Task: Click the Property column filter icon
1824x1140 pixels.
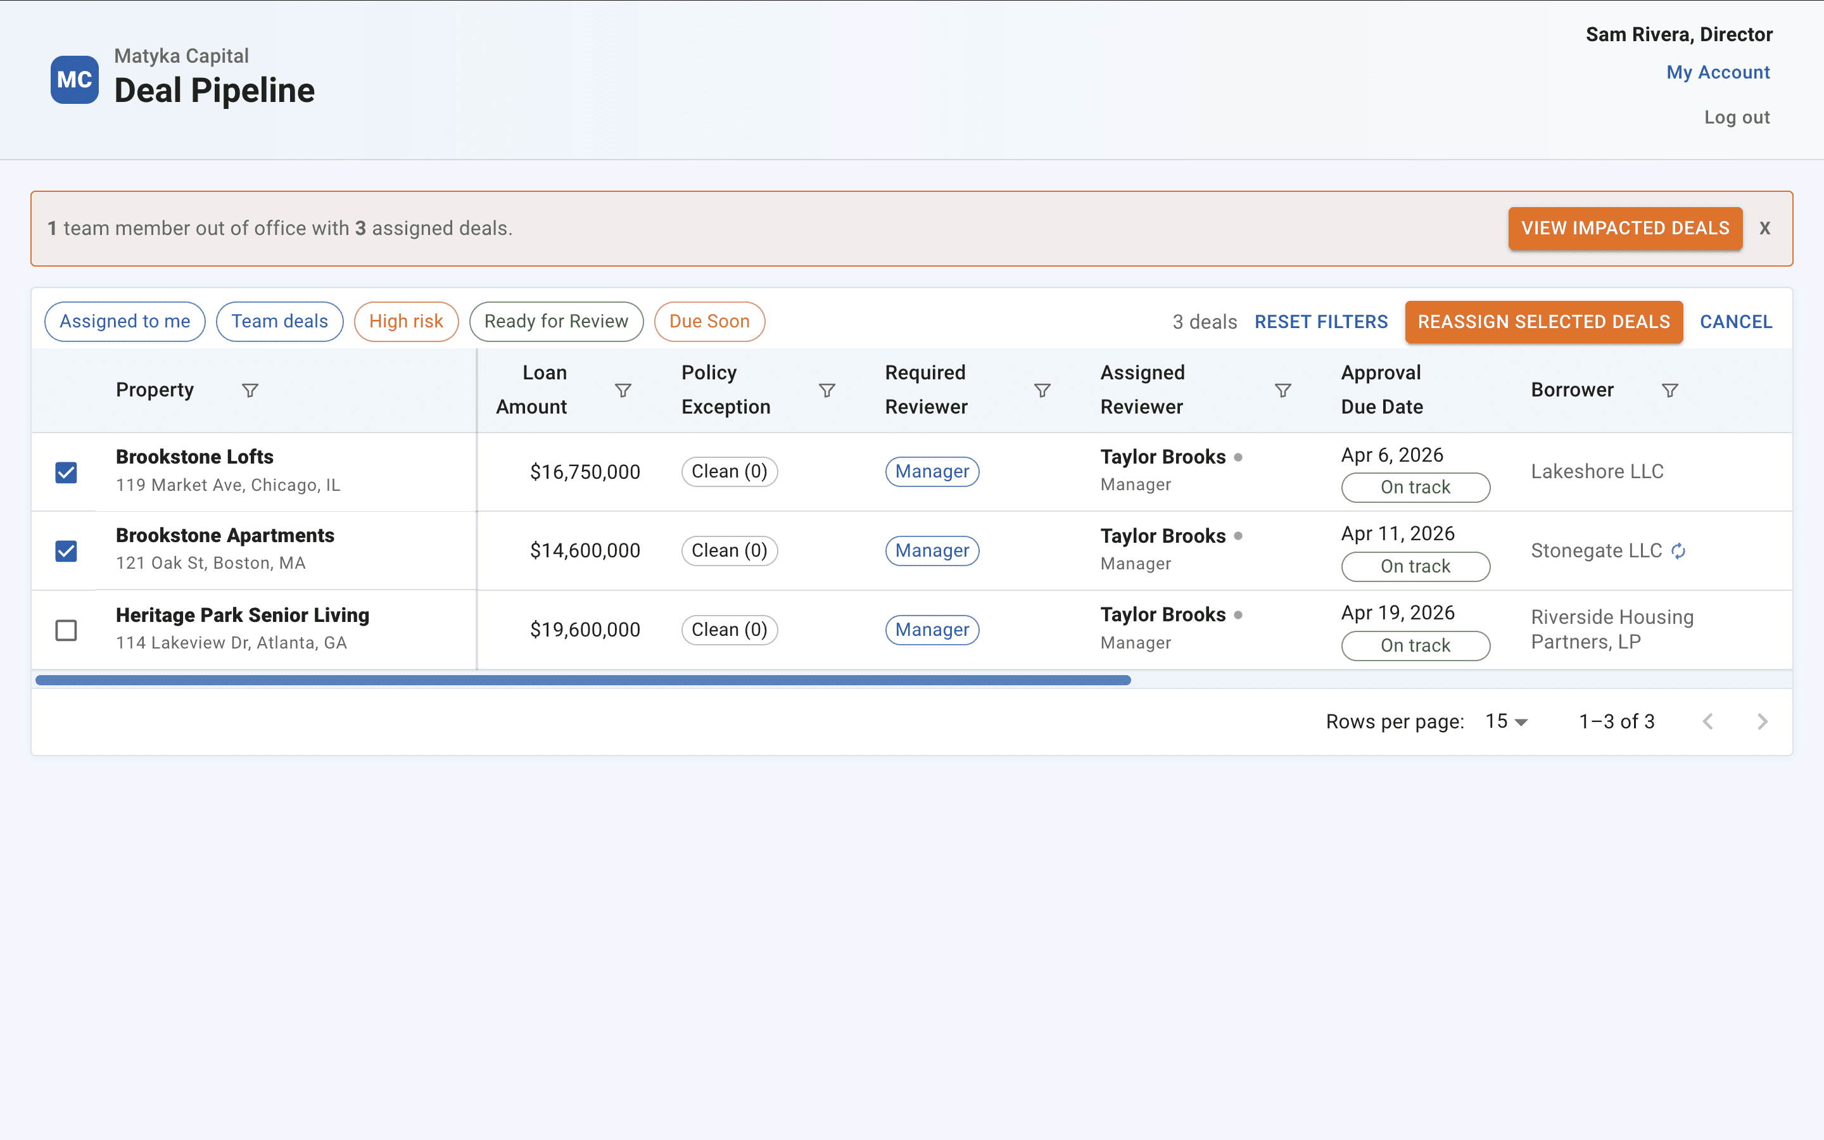Action: point(250,389)
